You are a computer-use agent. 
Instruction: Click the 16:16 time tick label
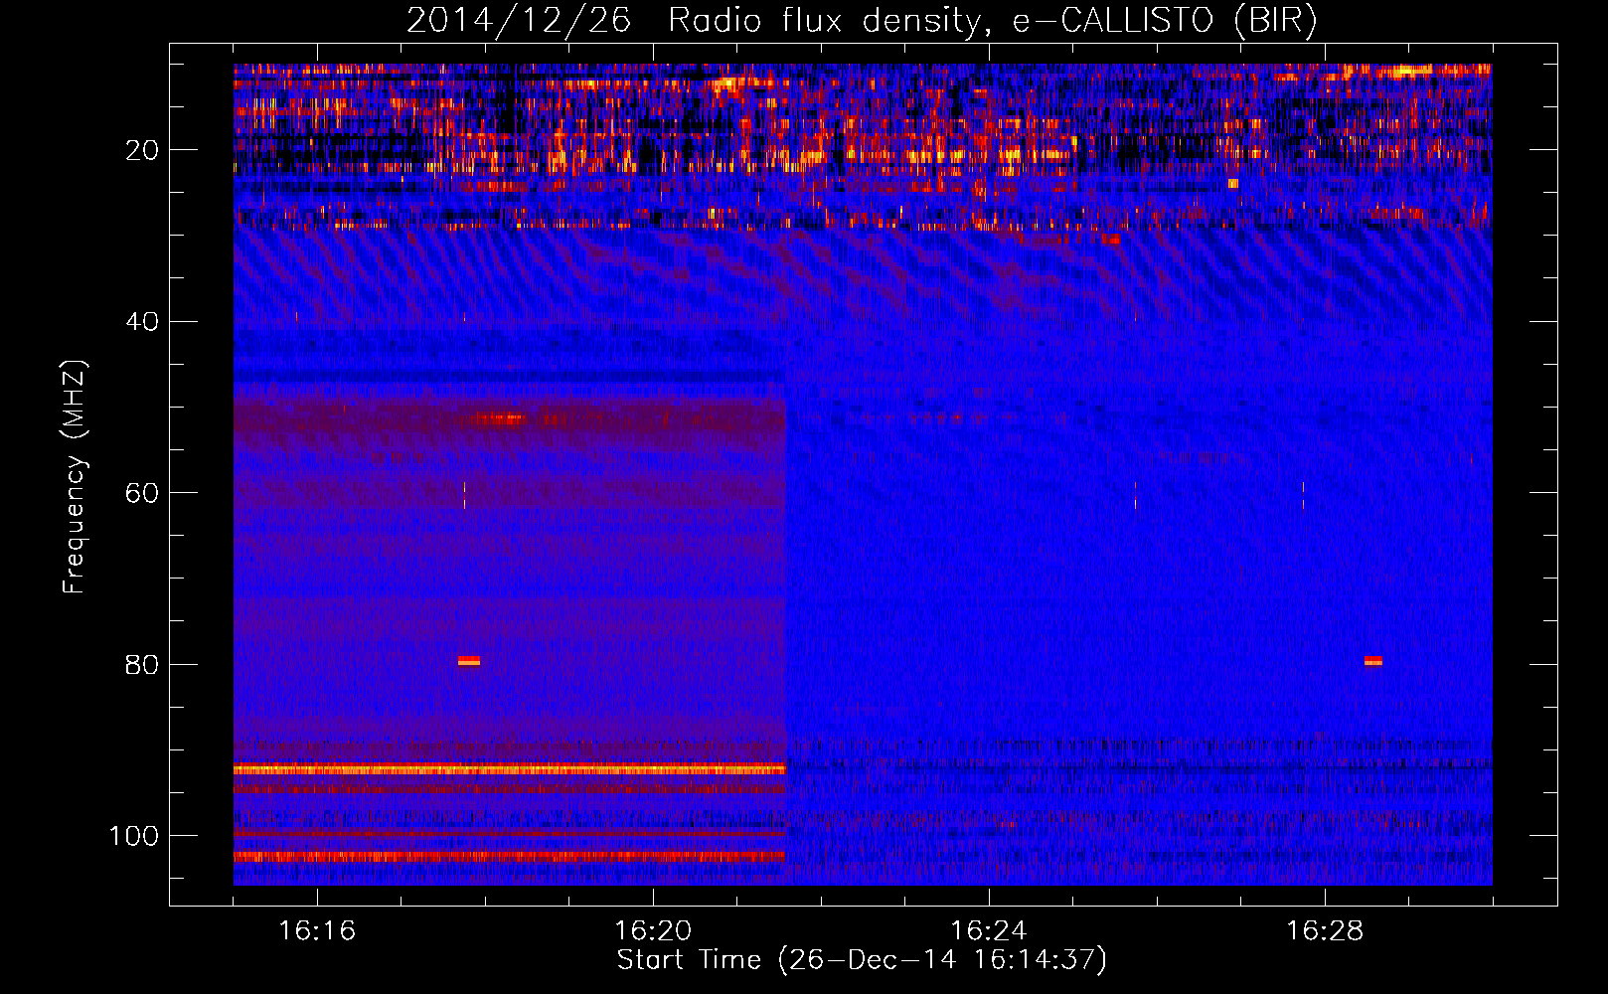click(x=317, y=930)
